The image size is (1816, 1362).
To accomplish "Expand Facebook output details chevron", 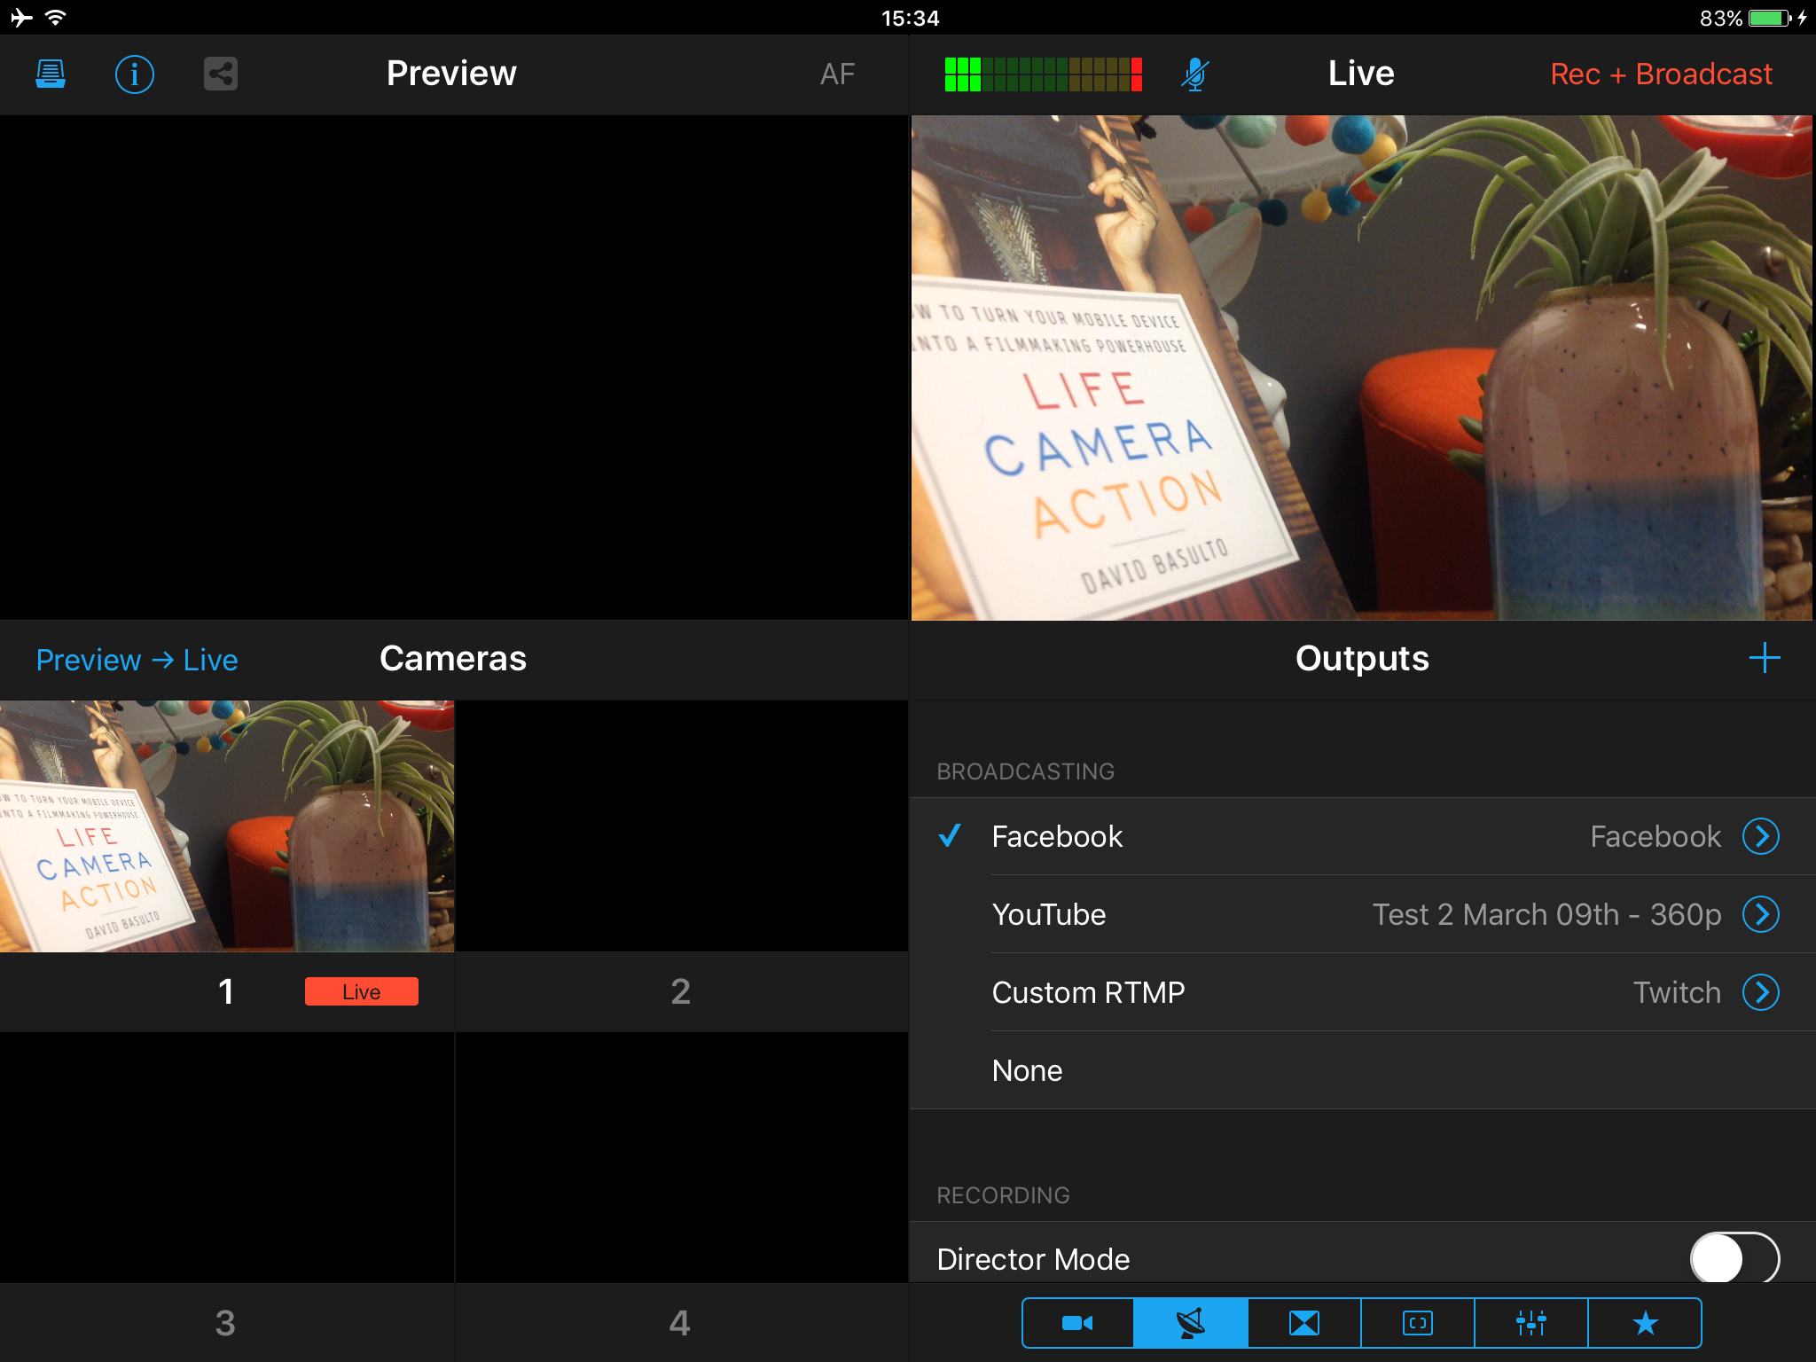I will point(1760,836).
